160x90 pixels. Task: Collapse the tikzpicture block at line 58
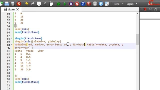pos(12,38)
